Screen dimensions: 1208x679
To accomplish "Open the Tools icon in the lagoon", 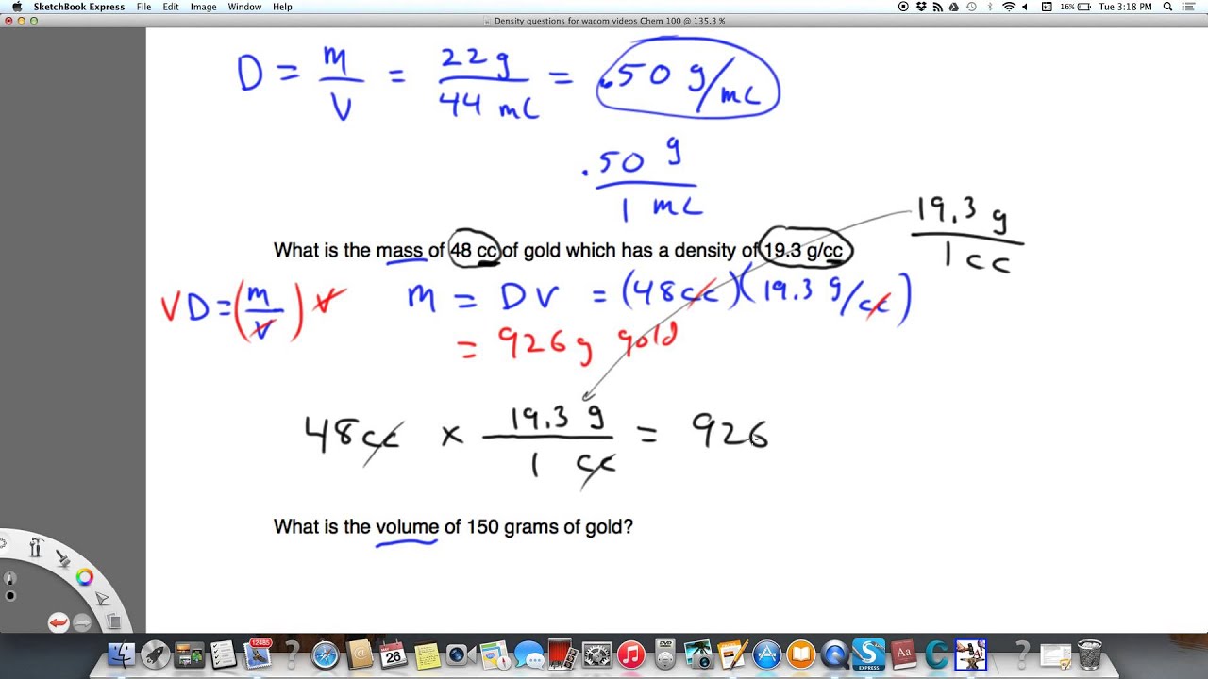I will (x=36, y=547).
